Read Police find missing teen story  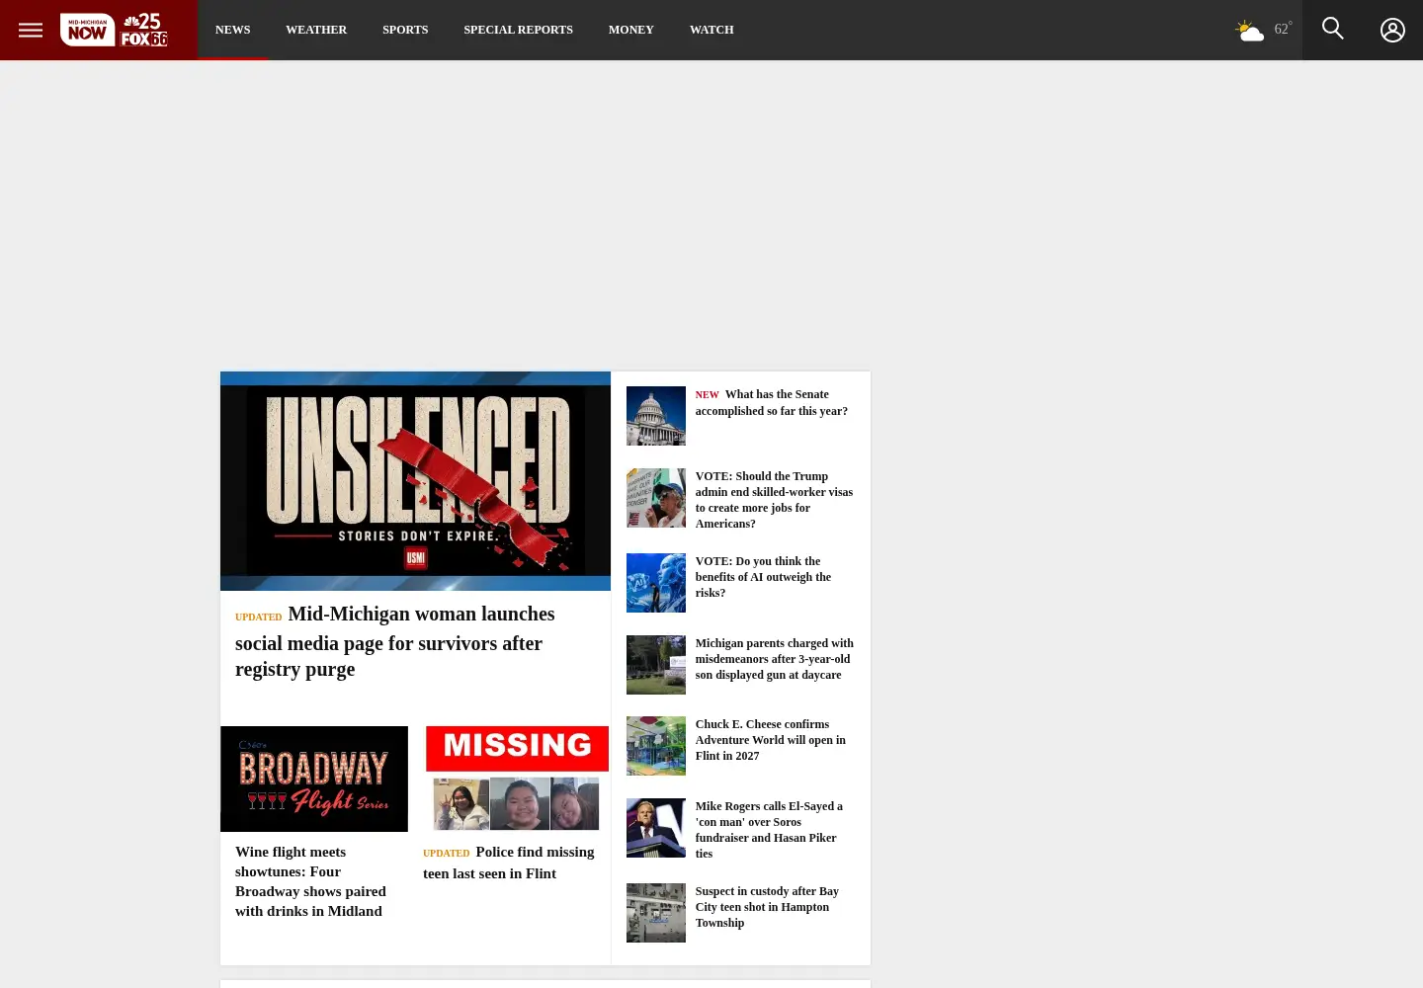point(509,863)
